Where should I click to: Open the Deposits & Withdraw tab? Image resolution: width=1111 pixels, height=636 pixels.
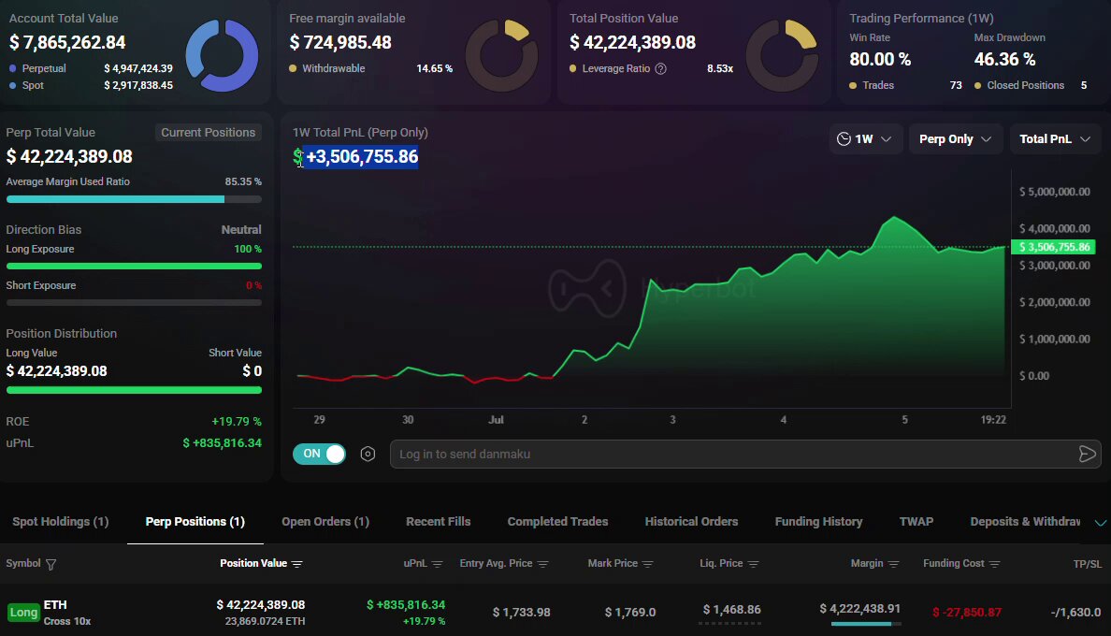coord(1025,521)
